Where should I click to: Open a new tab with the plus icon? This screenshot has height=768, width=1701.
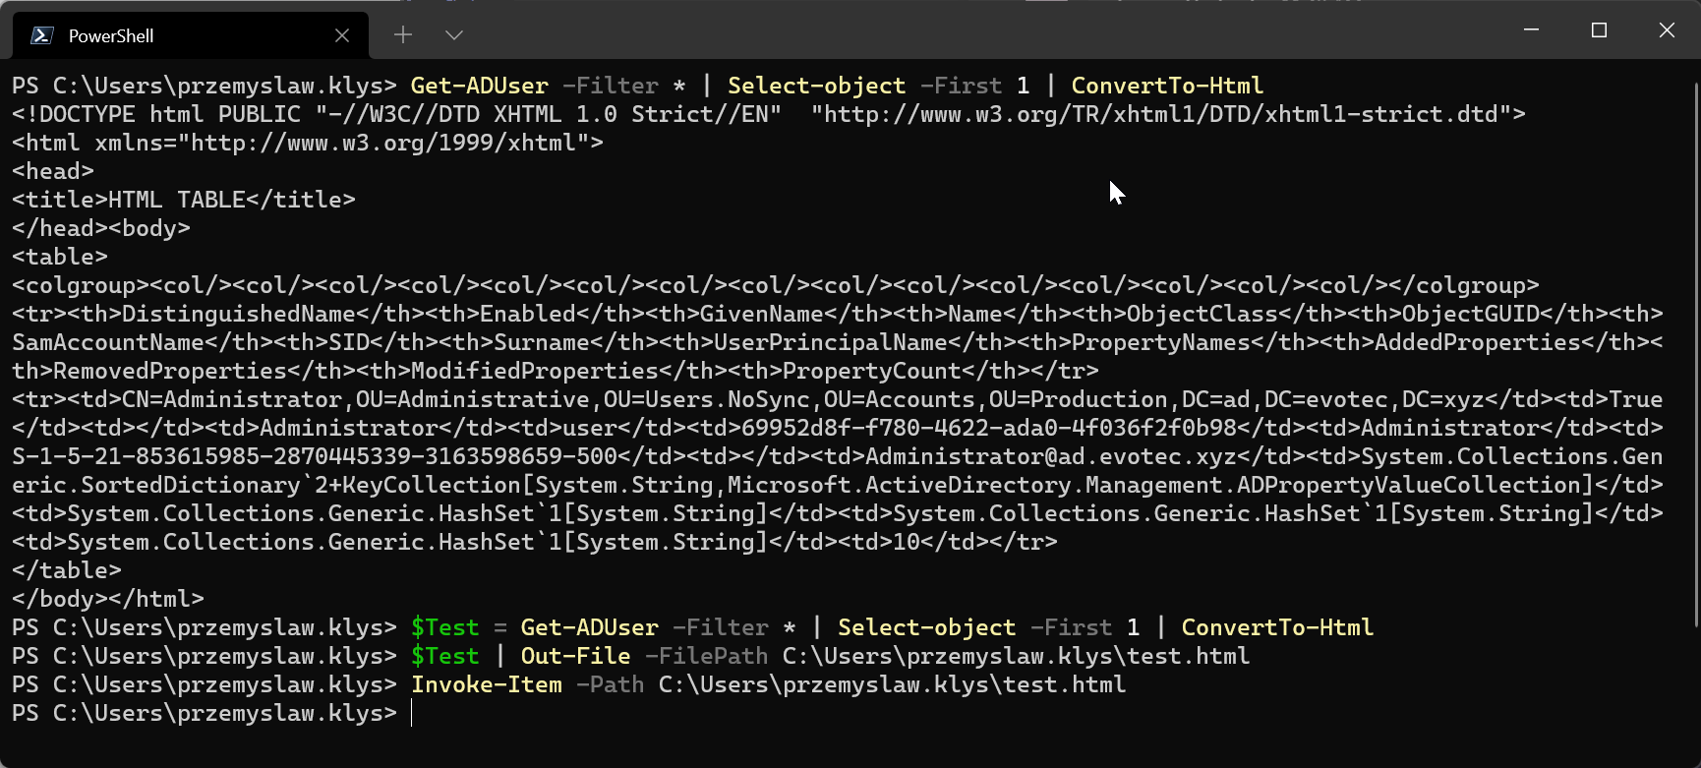tap(403, 35)
